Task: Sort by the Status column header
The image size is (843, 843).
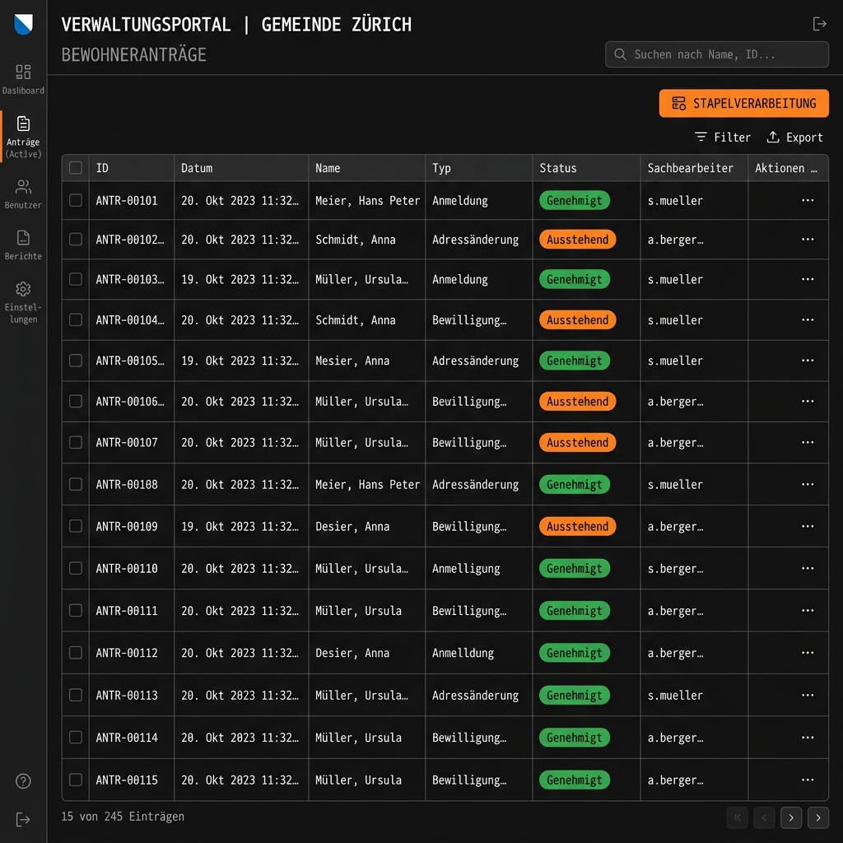Action: click(558, 168)
